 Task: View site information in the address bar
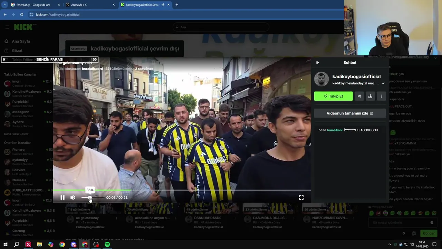(31, 15)
